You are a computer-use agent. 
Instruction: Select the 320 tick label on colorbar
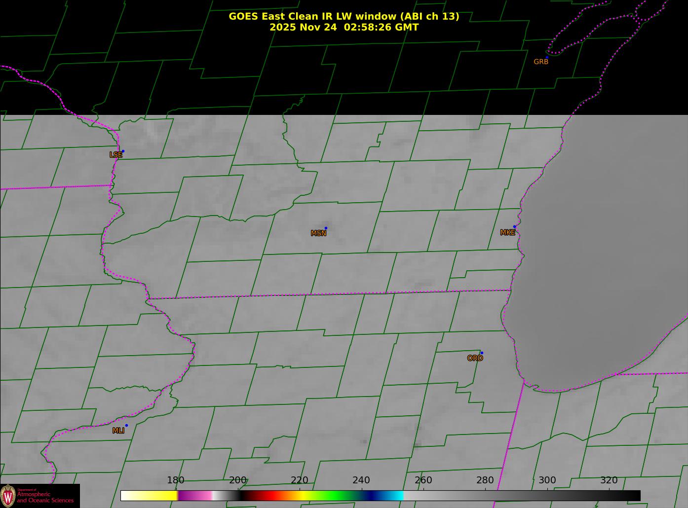tap(609, 480)
